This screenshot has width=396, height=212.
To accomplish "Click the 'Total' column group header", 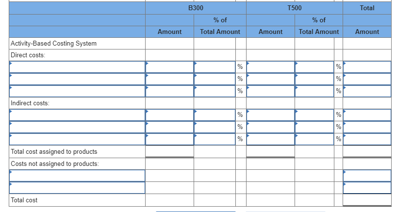I will coord(367,8).
